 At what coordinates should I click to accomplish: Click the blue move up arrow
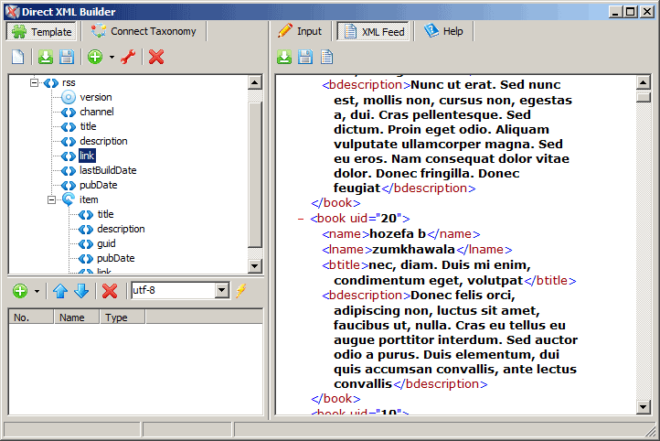point(60,291)
